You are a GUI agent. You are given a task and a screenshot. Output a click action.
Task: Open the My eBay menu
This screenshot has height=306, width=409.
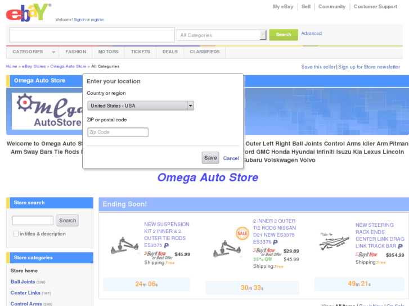point(283,7)
